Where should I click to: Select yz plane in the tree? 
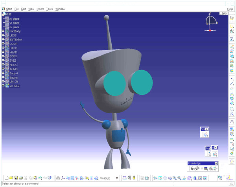[15, 23]
